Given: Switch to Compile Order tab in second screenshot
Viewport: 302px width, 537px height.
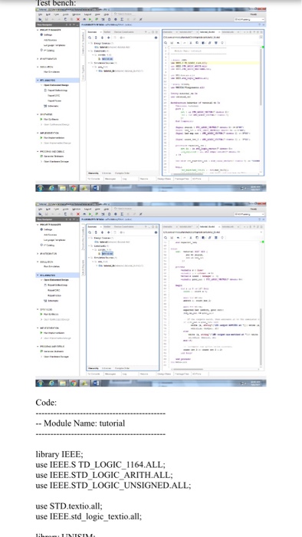Looking at the screenshot, I should coord(122,368).
